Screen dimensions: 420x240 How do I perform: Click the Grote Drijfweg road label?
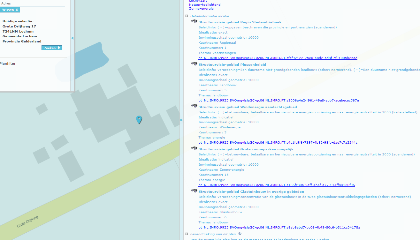(x=28, y=222)
